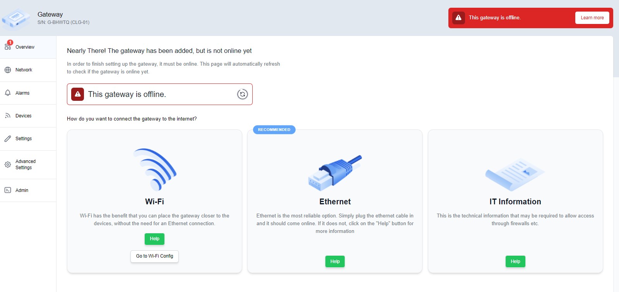The width and height of the screenshot is (619, 292).
Task: Click the Ethernet card heading
Action: (335, 202)
